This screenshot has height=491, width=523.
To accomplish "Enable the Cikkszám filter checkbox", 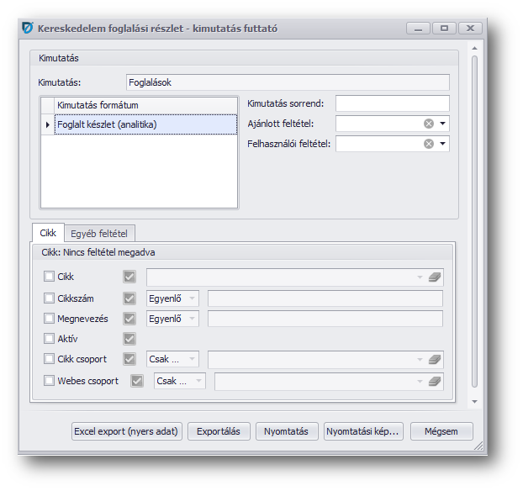I will point(49,298).
